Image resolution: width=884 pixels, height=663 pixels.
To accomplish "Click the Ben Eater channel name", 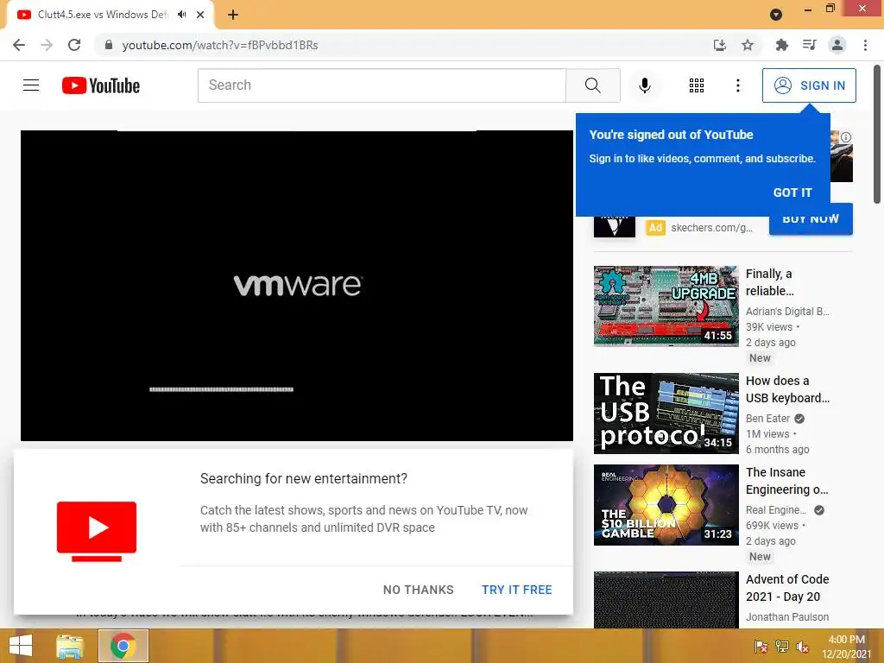I will tap(767, 419).
